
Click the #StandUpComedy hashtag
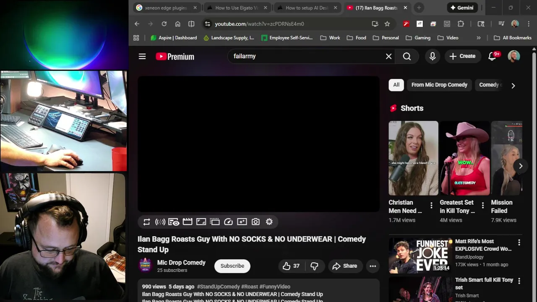[218, 286]
